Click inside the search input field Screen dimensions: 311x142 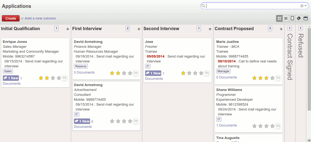click(x=253, y=6)
